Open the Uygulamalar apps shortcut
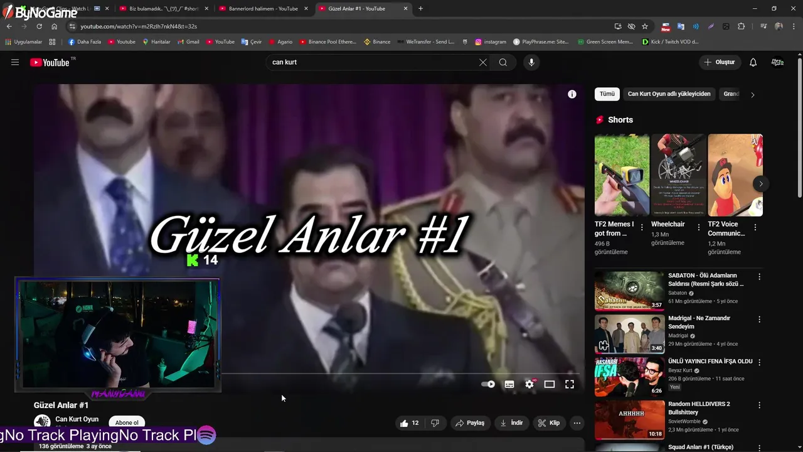This screenshot has width=803, height=452. [24, 42]
